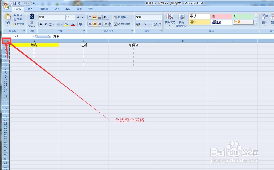Switch to the Formulas (公式) tab
The image size is (274, 170).
[57, 9]
